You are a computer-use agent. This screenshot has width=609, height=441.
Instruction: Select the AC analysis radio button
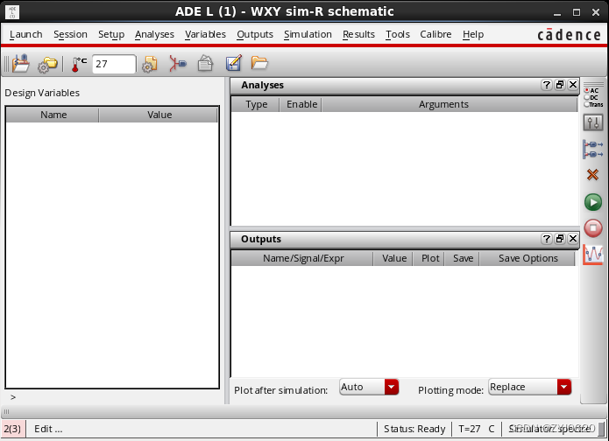(587, 90)
